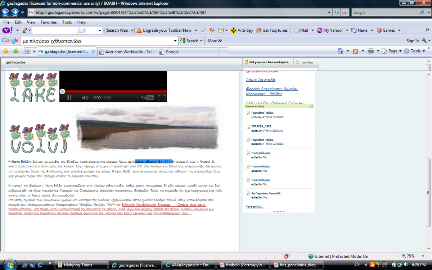The width and height of the screenshot is (432, 270).
Task: Click the Home icon in command bar
Action: pyautogui.click(x=341, y=51)
